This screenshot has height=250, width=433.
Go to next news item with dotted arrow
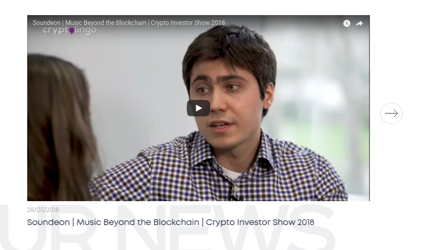click(391, 113)
